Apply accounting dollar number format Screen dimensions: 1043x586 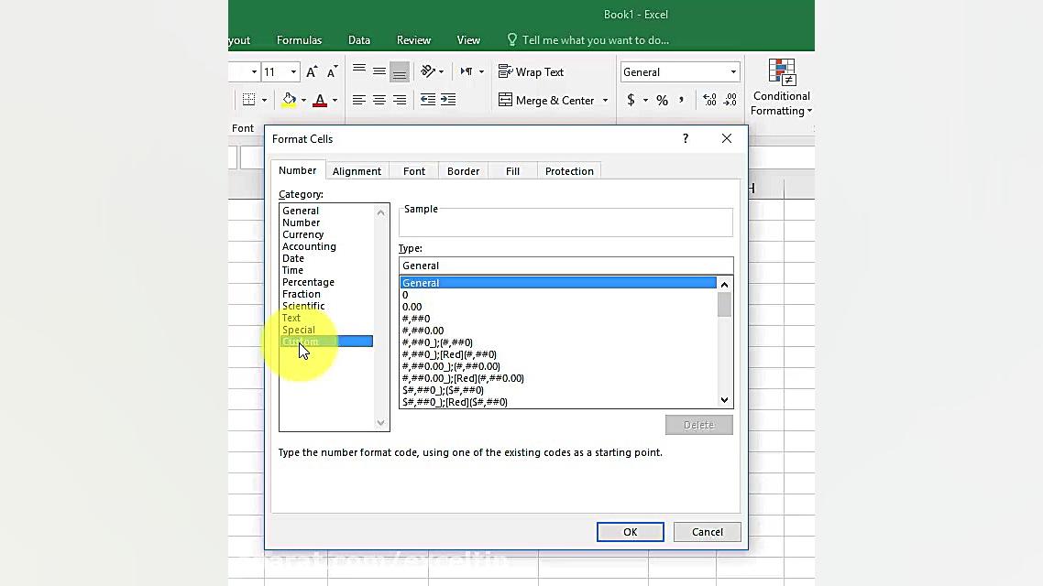tap(631, 101)
